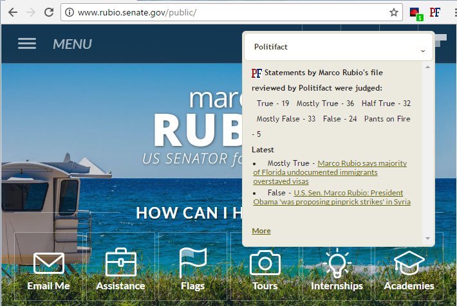The height and width of the screenshot is (306, 457).
Task: Click the 'False - 24' rating count
Action: pos(340,119)
